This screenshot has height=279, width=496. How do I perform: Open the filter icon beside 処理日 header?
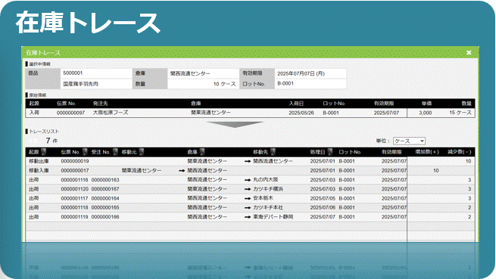tap(330, 152)
